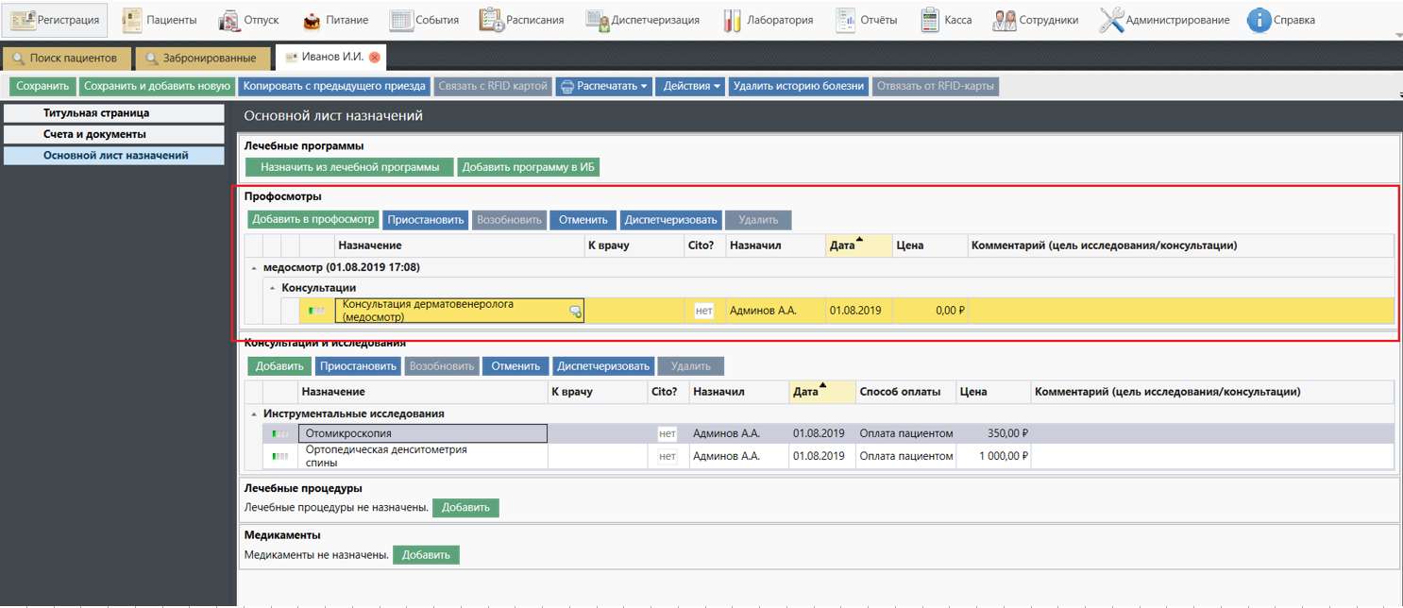Expand the Действия dropdown menu
The image size is (1403, 608).
[692, 86]
